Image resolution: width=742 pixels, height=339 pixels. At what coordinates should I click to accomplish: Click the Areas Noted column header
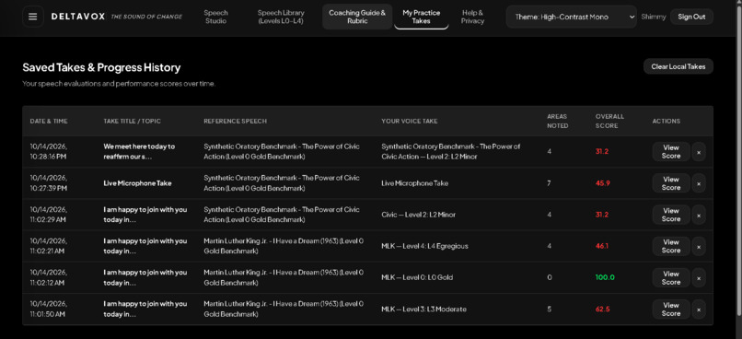(x=558, y=122)
